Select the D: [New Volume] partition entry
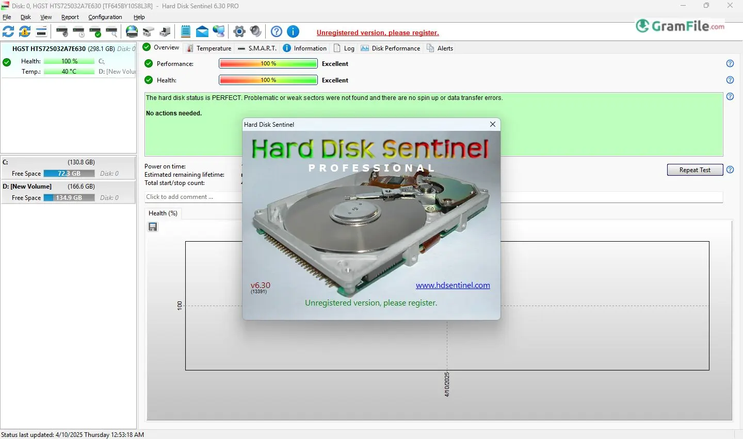 point(69,192)
